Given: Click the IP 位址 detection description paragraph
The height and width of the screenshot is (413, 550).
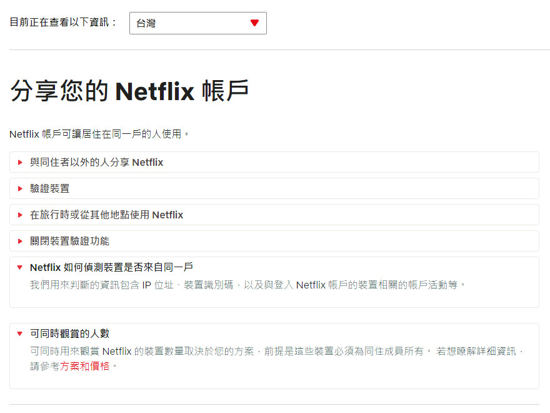Looking at the screenshot, I should [247, 285].
